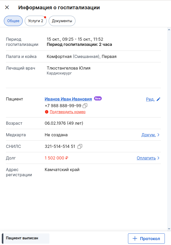The height and width of the screenshot is (245, 171).
Task: Click the edit pencil icon near Ред.
Action: (x=158, y=99)
